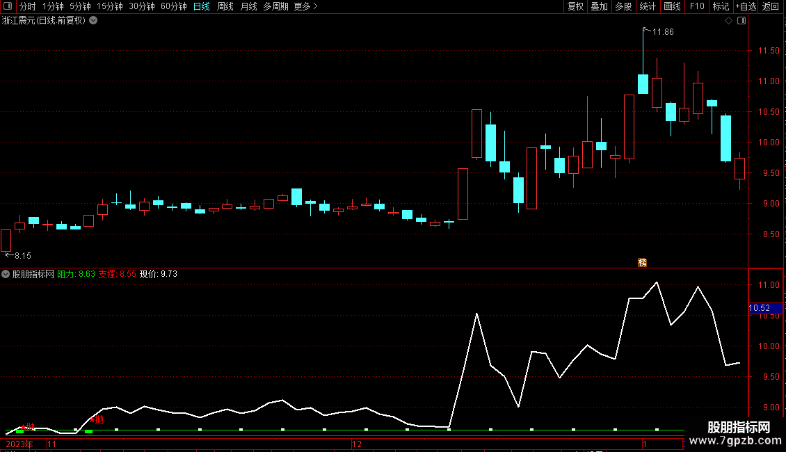Click the 榜 marker icon on chart
Screen dimensions: 786x452
pos(642,263)
